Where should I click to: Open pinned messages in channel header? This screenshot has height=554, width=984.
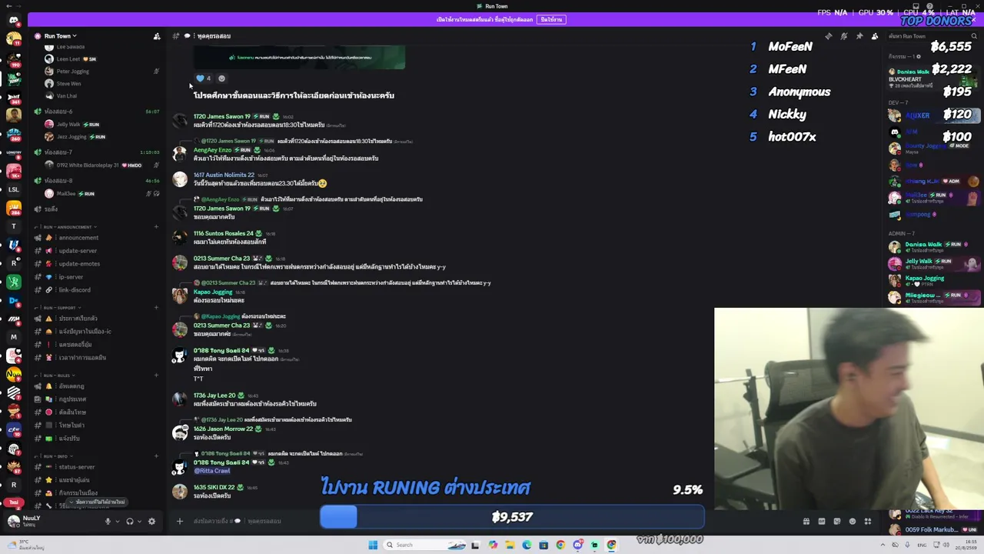click(859, 36)
